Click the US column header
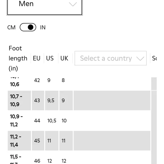The height and width of the screenshot is (164, 164). coord(50,58)
